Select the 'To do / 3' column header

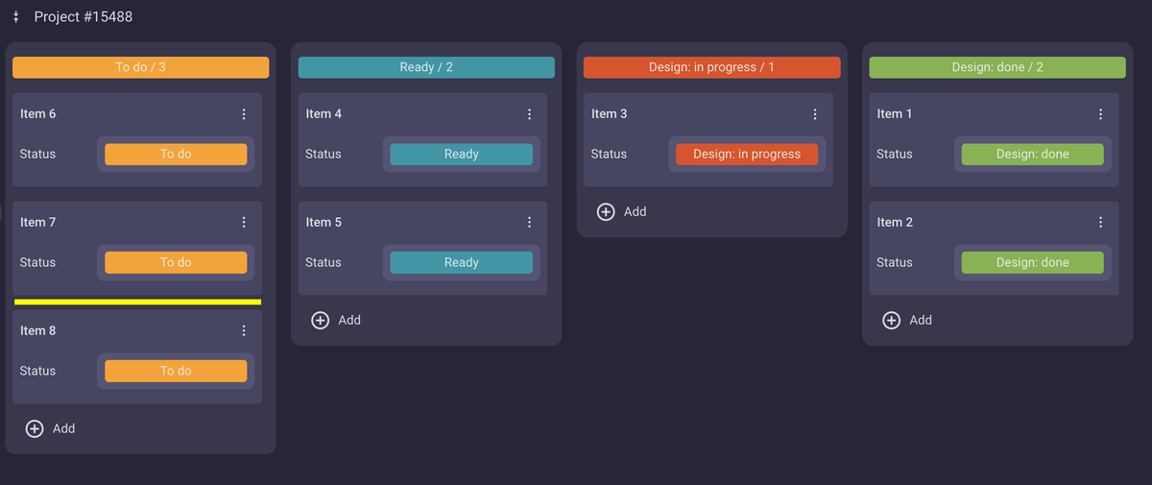140,68
